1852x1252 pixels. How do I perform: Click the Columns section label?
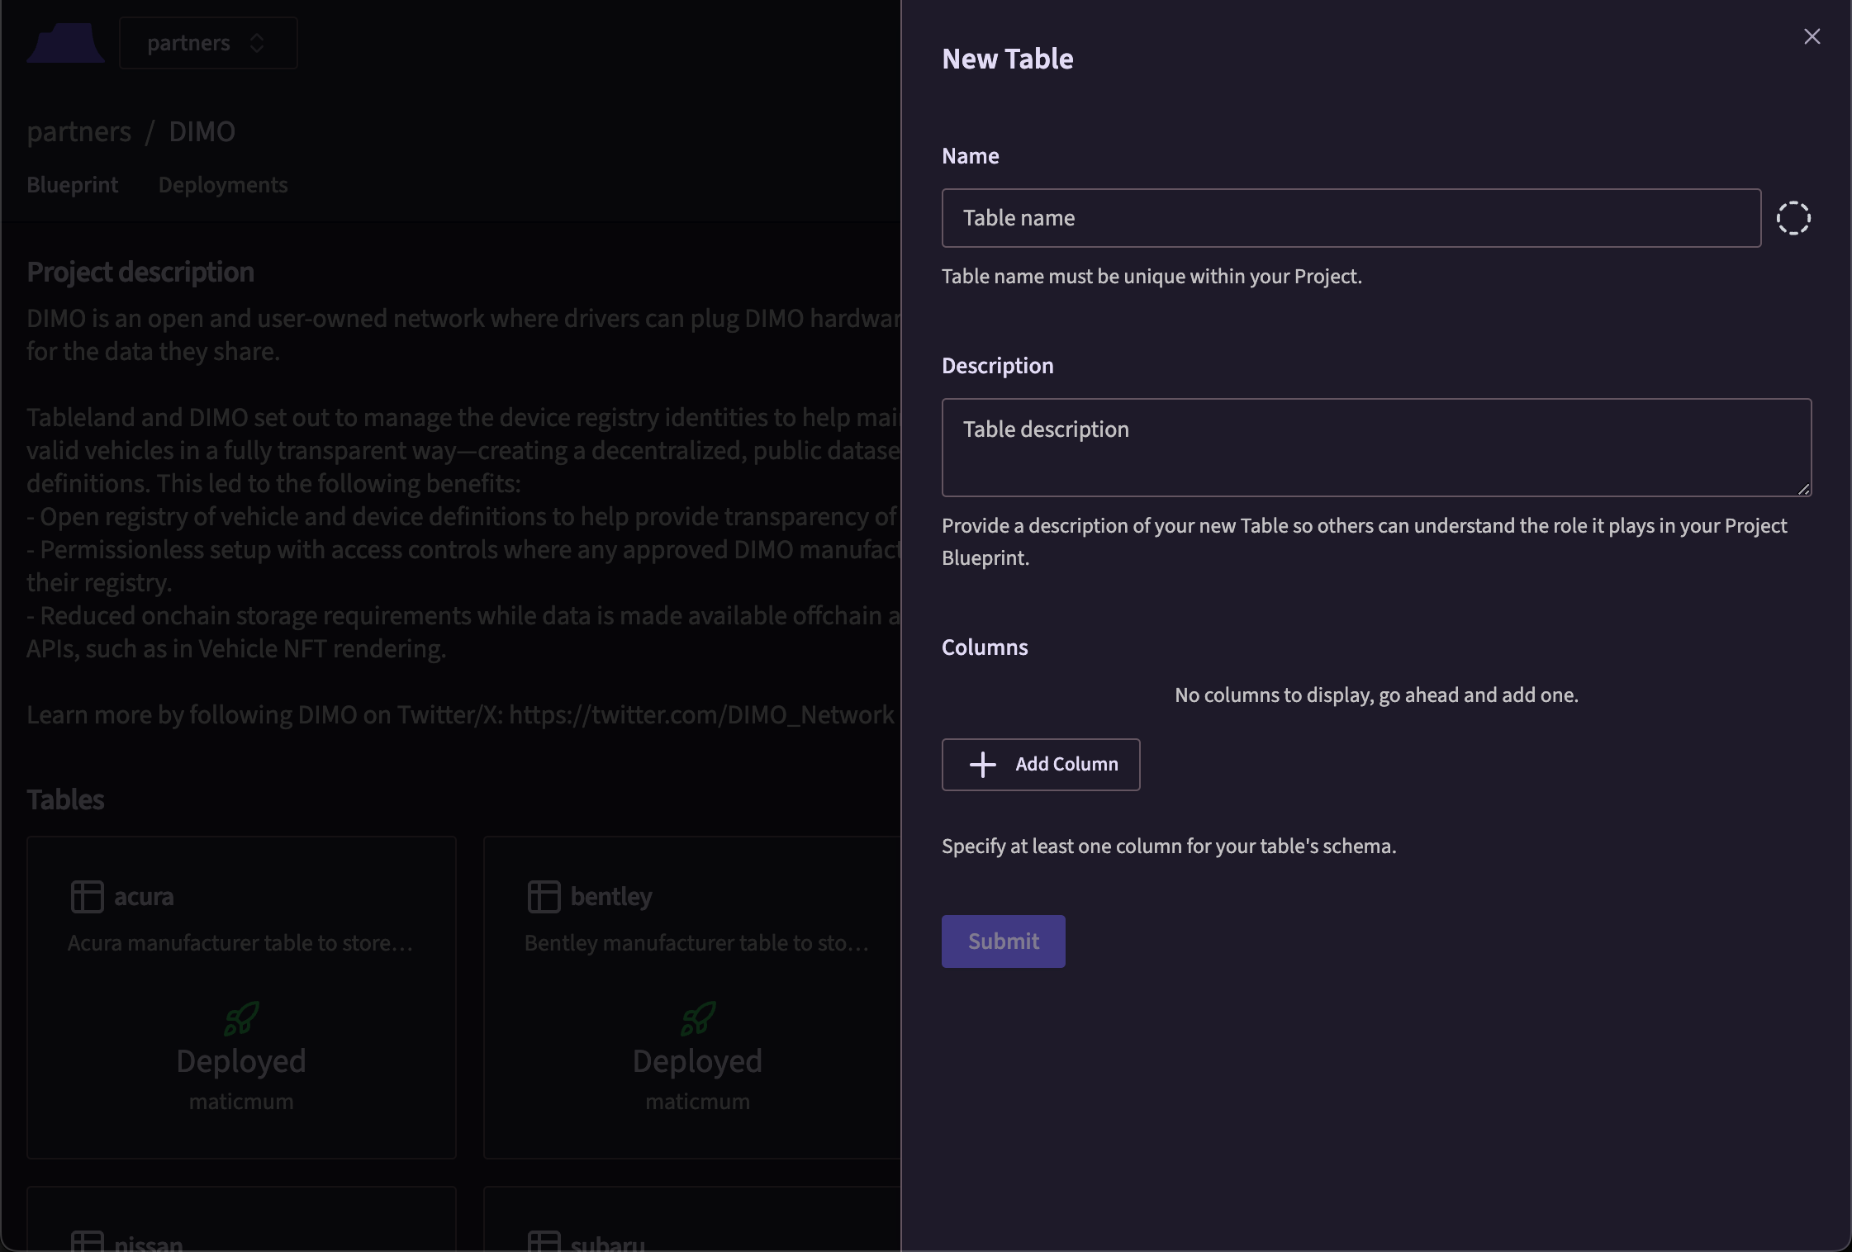pos(985,647)
